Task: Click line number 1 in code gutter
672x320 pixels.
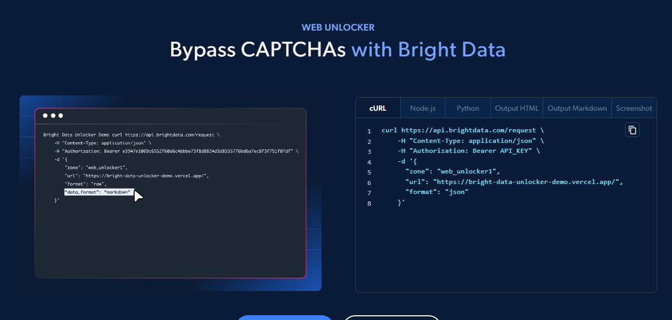Action: tap(369, 131)
